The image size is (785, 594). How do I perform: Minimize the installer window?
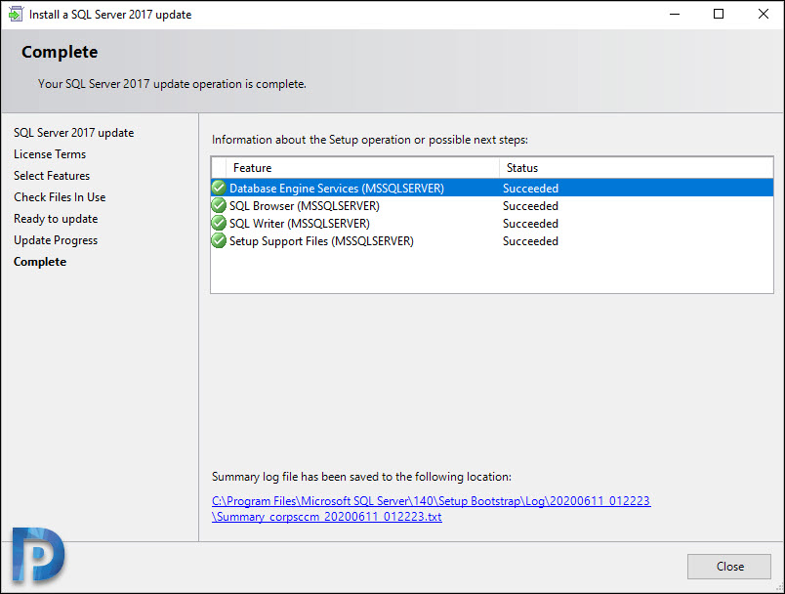click(675, 14)
